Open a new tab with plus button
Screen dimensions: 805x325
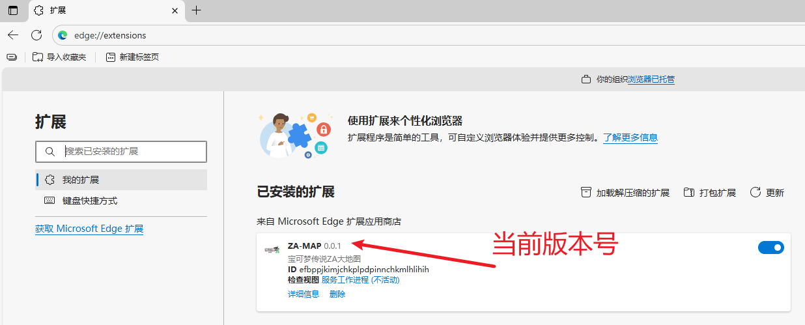(197, 10)
